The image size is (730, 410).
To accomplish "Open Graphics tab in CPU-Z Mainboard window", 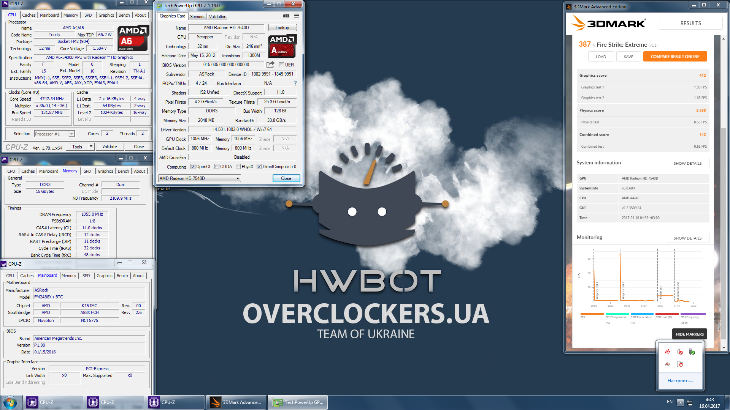I will tap(104, 276).
